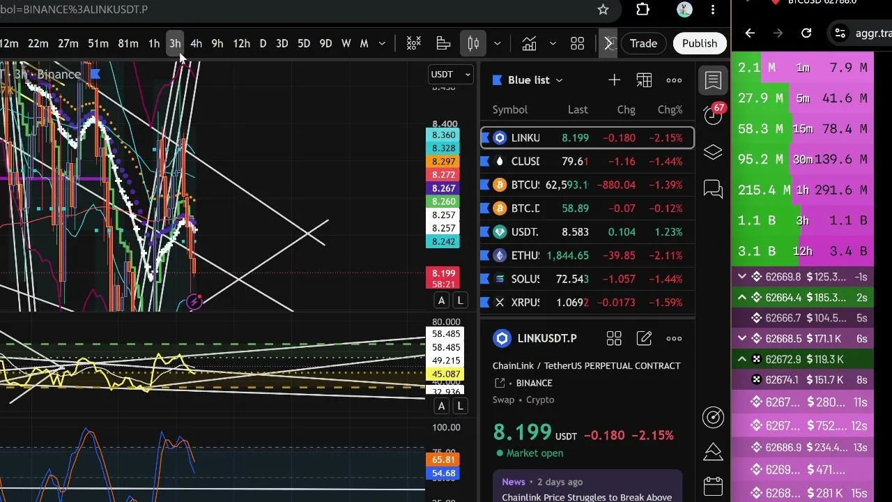Viewport: 892px width, 502px height.
Task: Select the SOLUS row in the watchlist
Action: click(587, 279)
